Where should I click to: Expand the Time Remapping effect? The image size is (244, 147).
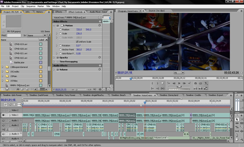(54, 62)
